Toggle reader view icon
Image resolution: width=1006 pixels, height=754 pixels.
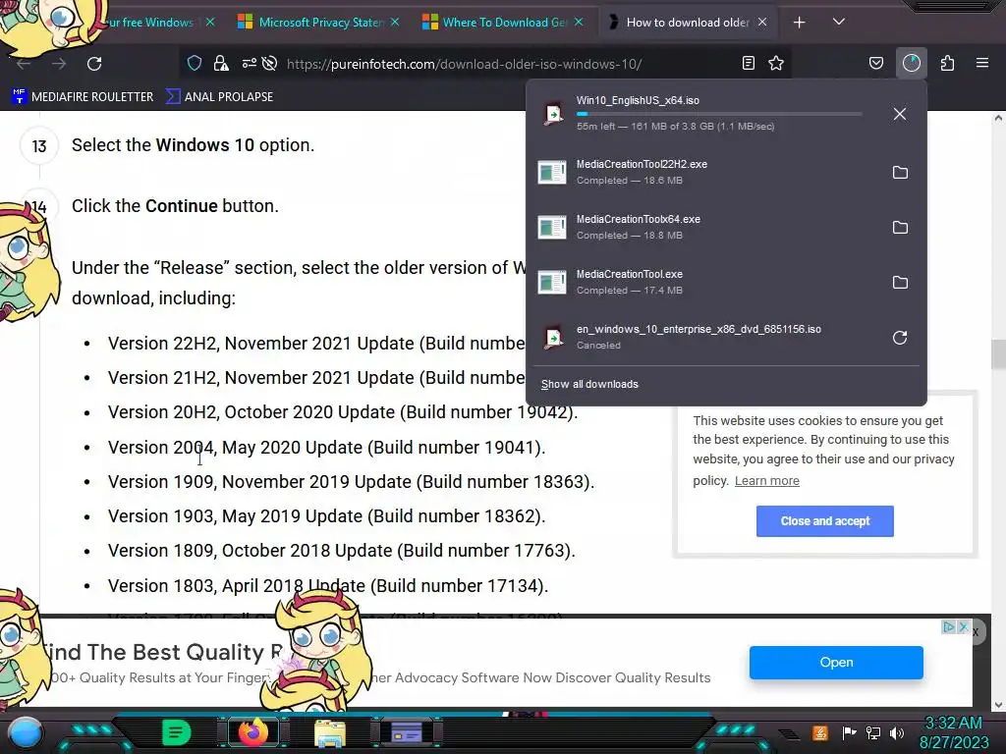point(748,63)
